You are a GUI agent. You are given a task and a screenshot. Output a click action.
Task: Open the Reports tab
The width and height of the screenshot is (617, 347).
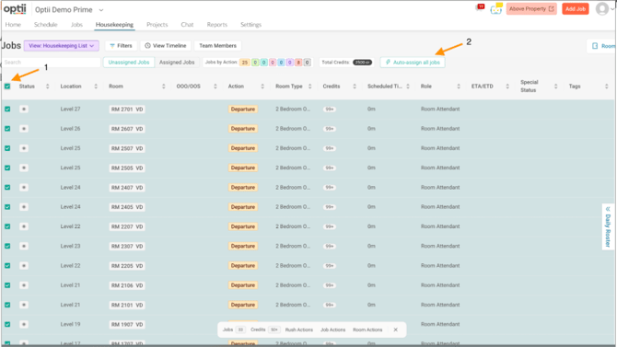coord(217,25)
